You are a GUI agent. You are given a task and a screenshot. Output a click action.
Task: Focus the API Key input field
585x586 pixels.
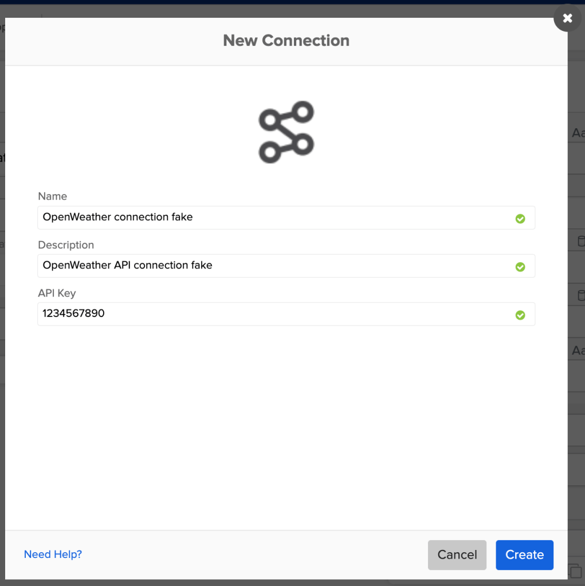pyautogui.click(x=275, y=314)
